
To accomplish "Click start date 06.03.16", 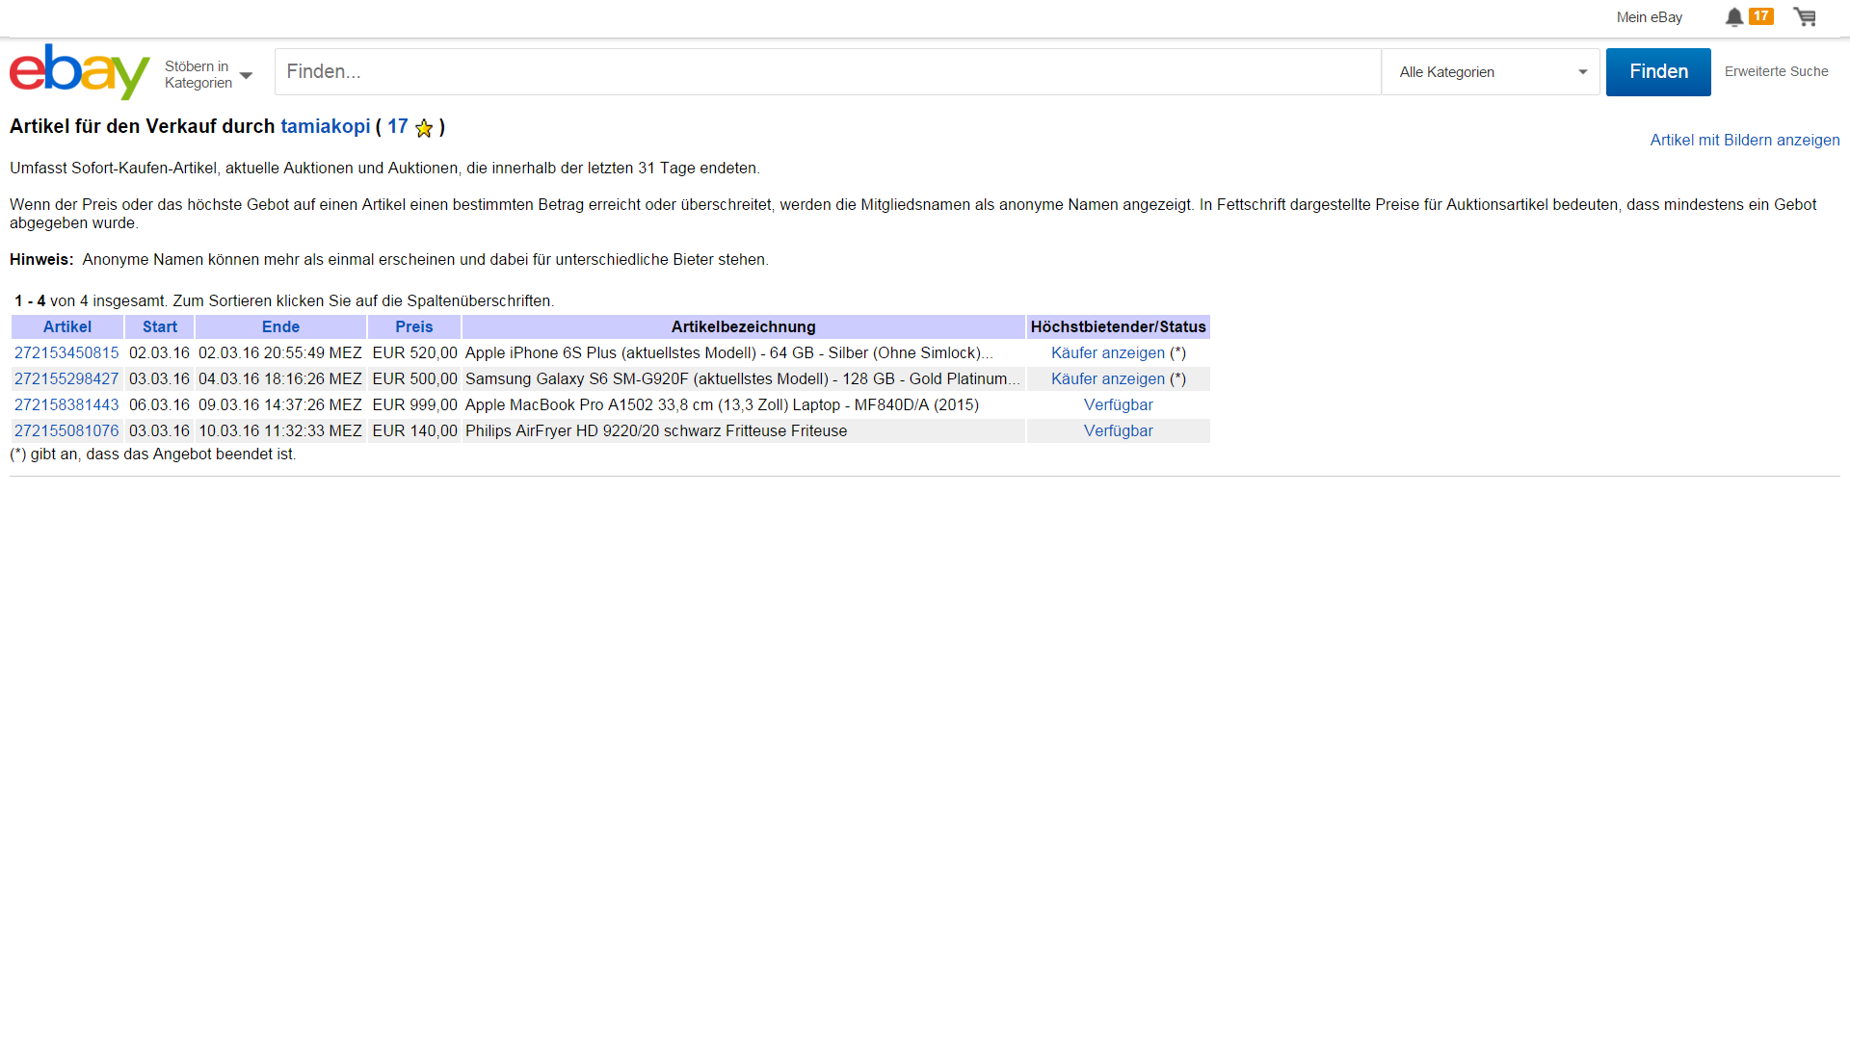I will point(159,405).
